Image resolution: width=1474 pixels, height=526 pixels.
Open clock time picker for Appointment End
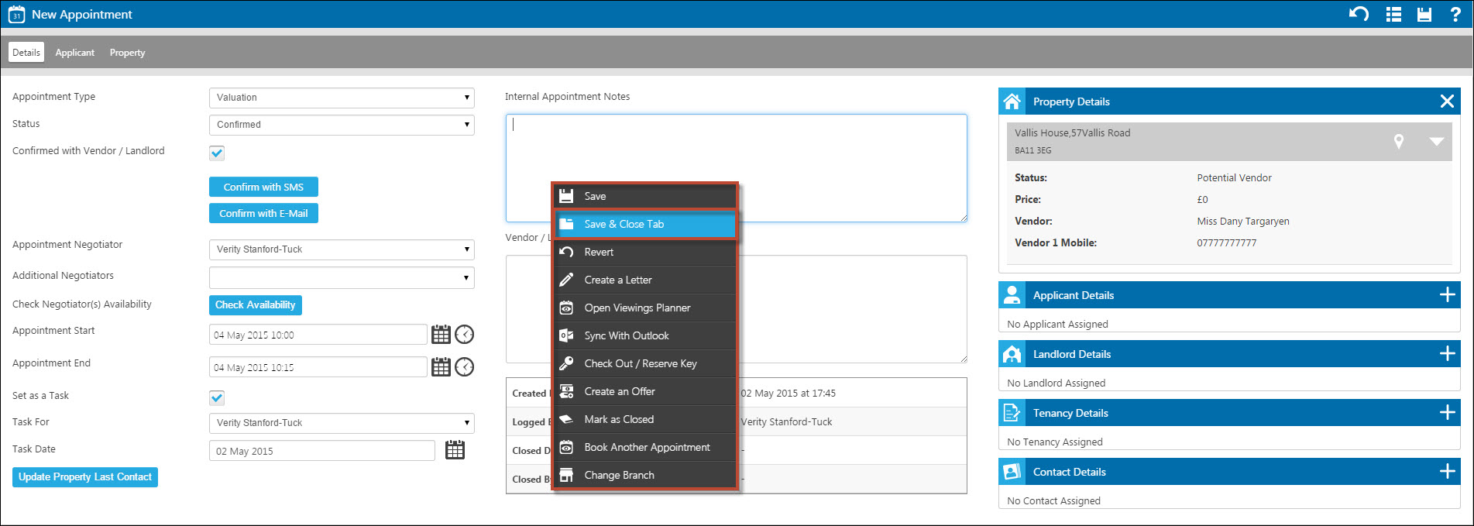[464, 367]
